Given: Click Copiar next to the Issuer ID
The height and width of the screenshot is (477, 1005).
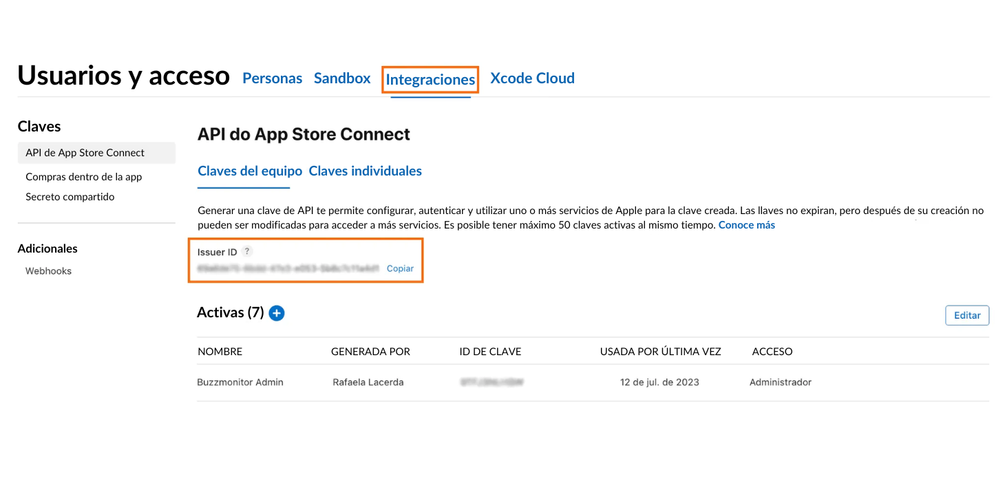Looking at the screenshot, I should (400, 268).
